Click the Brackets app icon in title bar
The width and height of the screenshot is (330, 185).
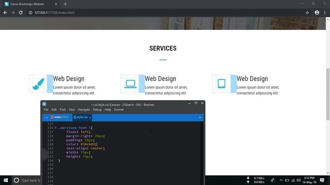coord(44,104)
